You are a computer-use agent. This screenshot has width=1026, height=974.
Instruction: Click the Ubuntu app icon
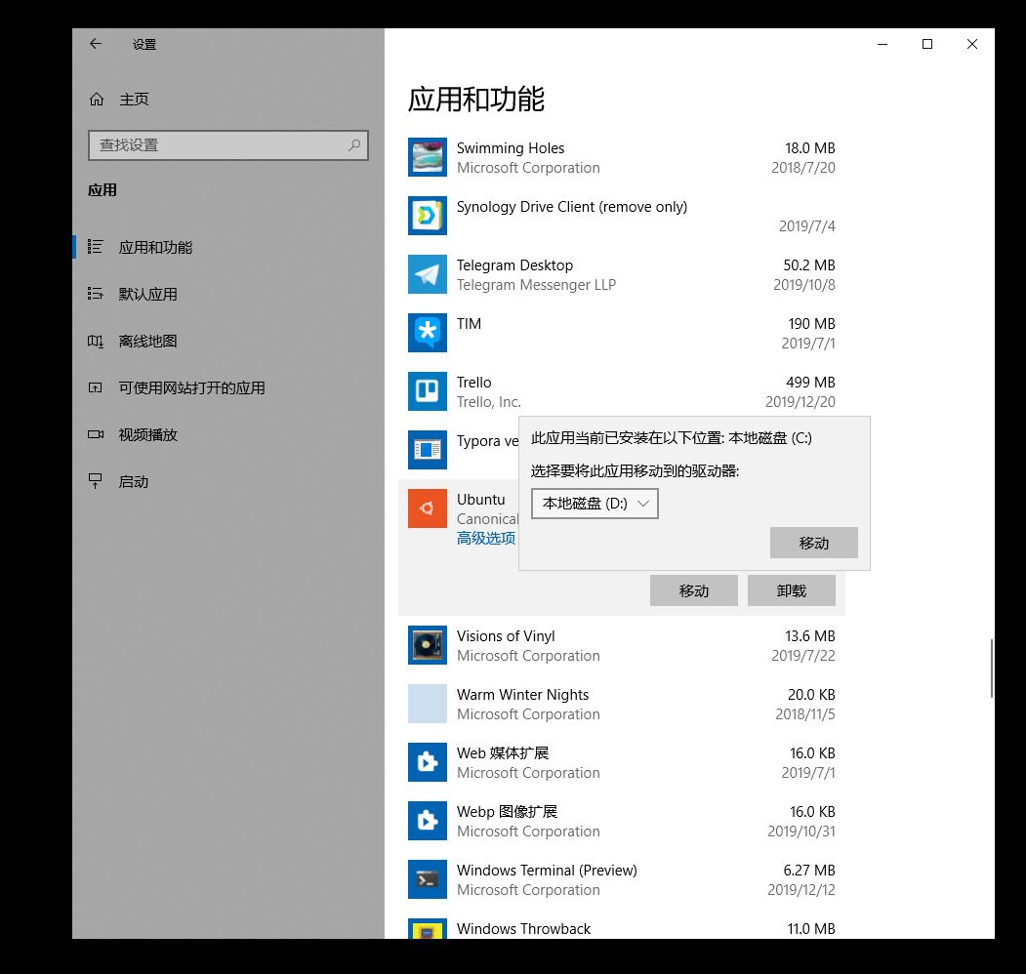pos(428,508)
